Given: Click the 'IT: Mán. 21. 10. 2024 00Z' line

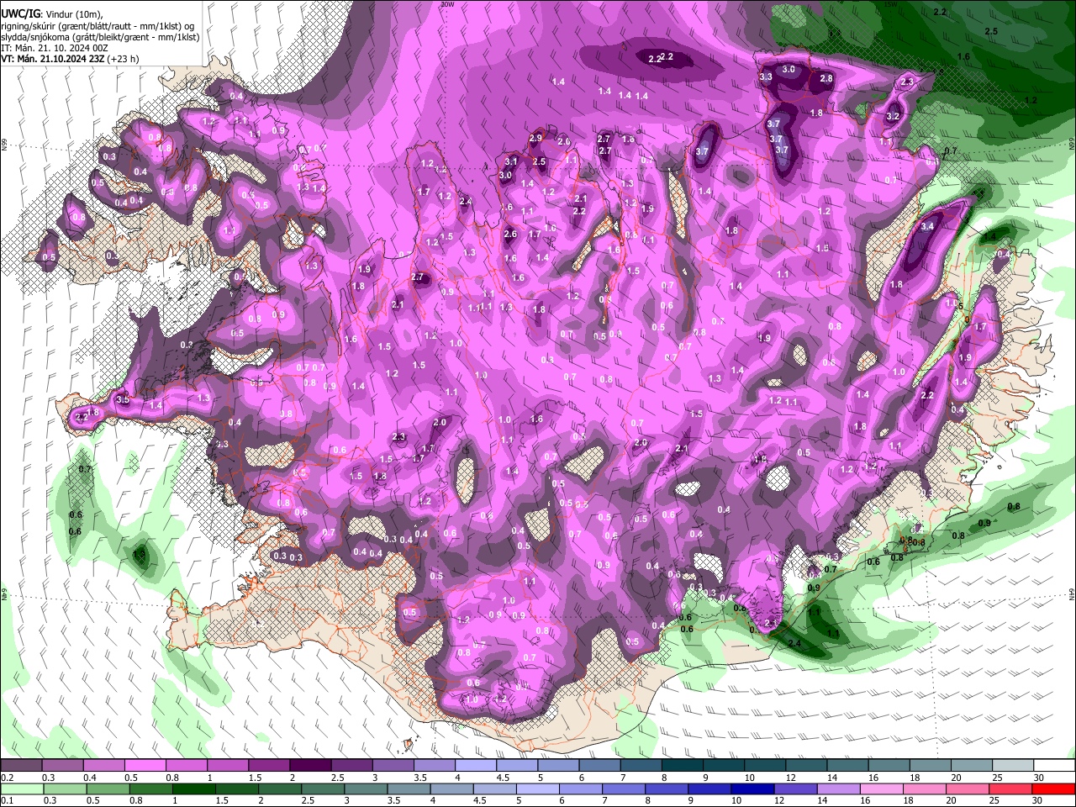Looking at the screenshot, I should [x=53, y=48].
